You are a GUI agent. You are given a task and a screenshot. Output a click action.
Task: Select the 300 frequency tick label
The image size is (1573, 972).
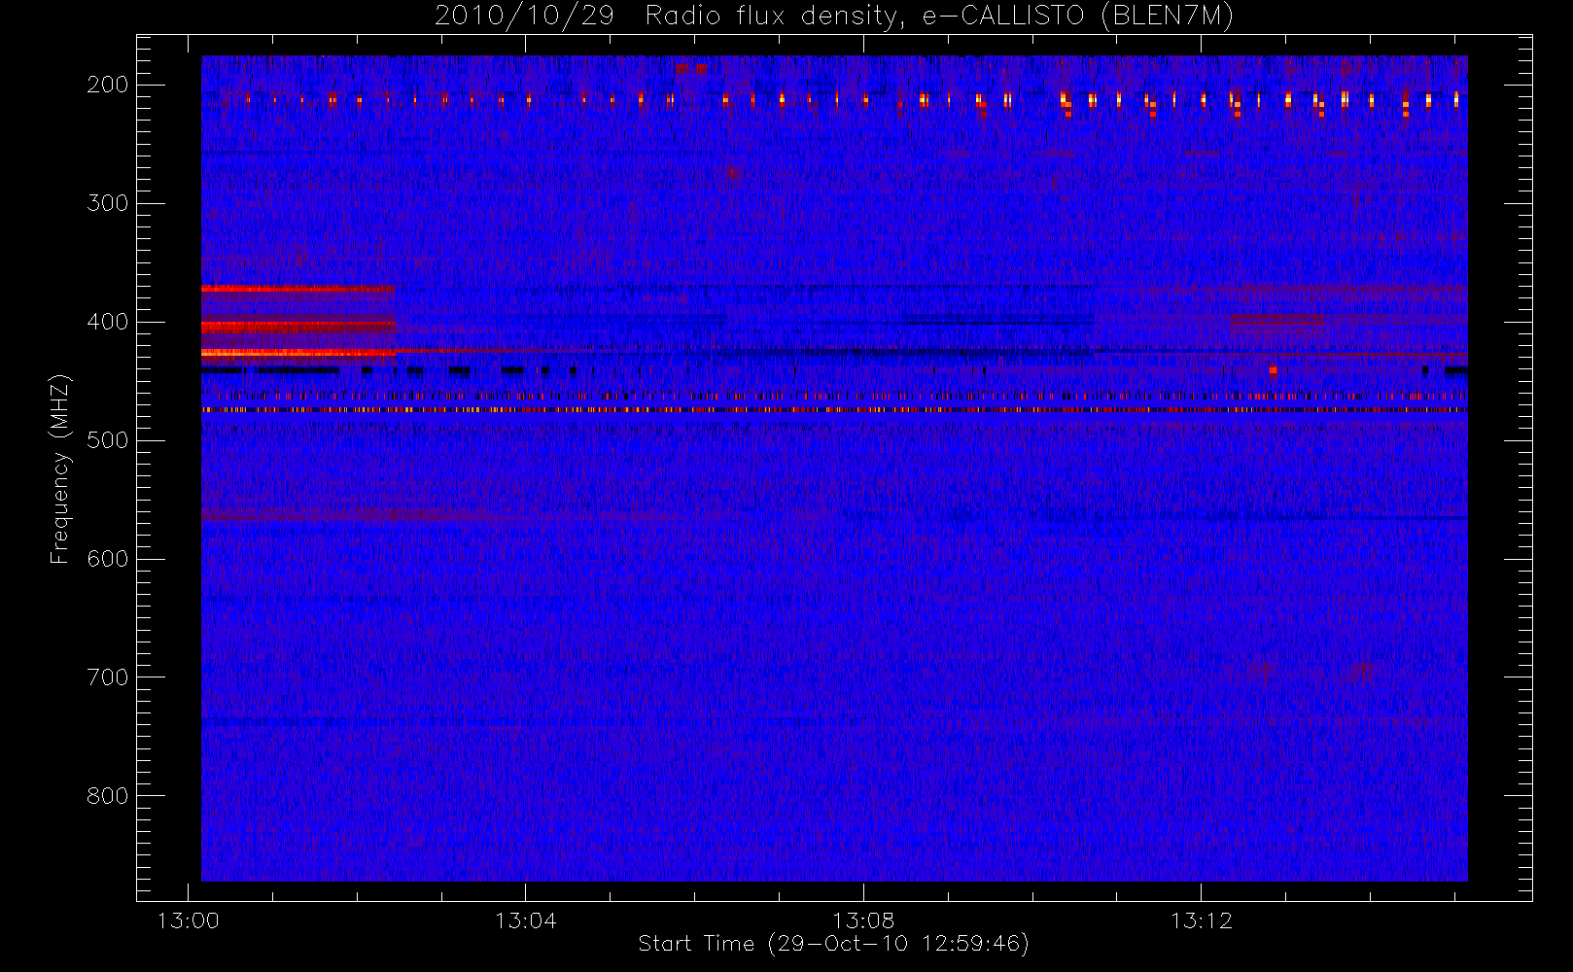107,203
